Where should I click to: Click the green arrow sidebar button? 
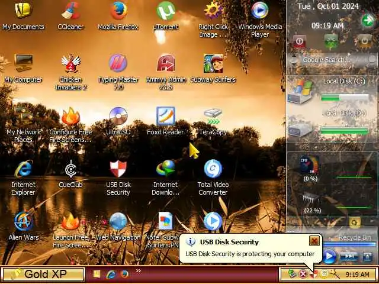(368, 21)
